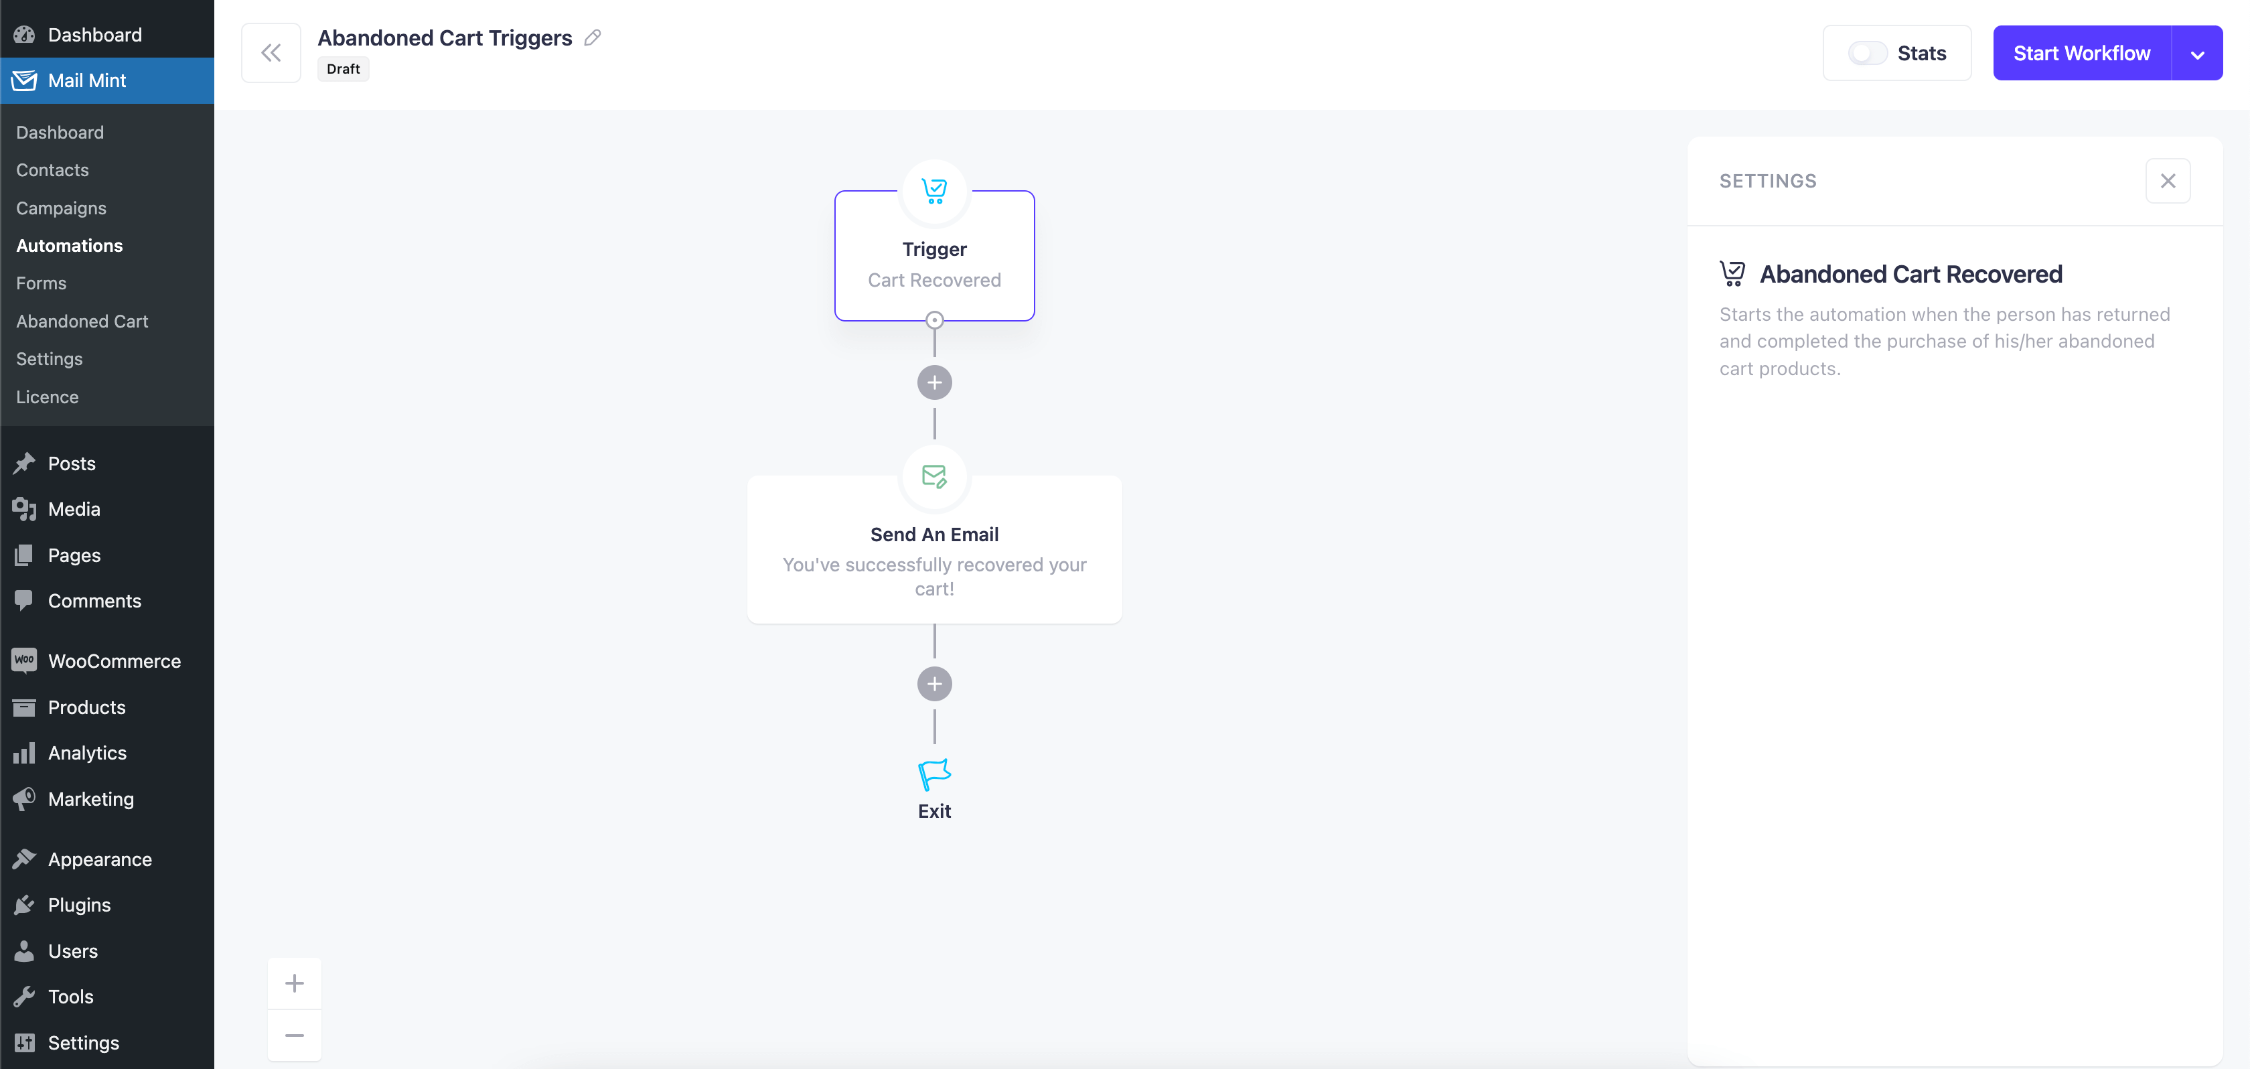Toggle the Stats switch on/off
Viewport: 2250px width, 1069px height.
tap(1866, 53)
